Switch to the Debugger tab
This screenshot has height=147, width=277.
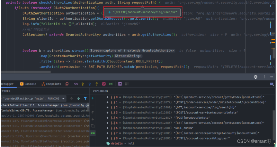pos(7,84)
